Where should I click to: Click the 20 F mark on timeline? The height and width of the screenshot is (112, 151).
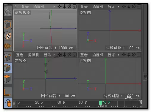(39, 102)
